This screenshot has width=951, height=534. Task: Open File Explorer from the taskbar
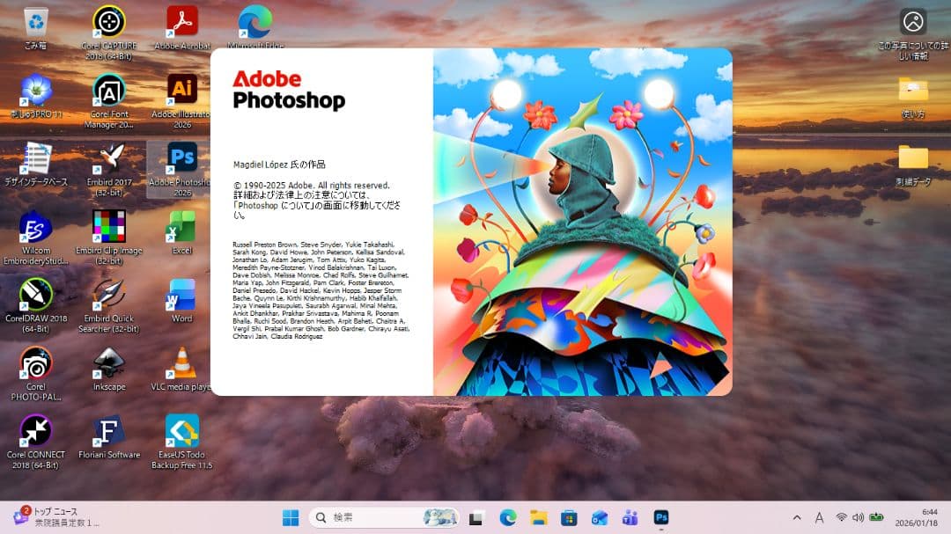pos(538,518)
